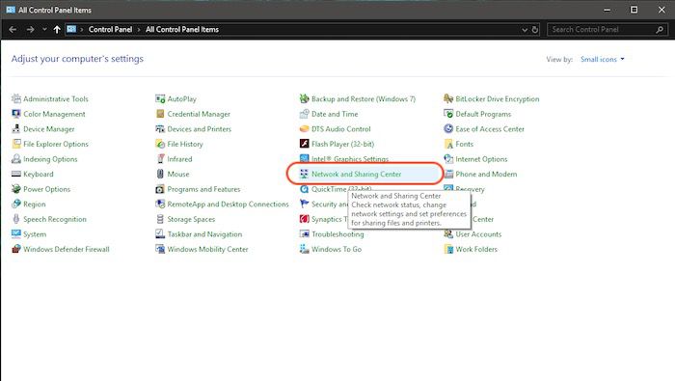Click the Speech Recognition microphone icon
Screen dimensions: 675x381
click(16, 219)
